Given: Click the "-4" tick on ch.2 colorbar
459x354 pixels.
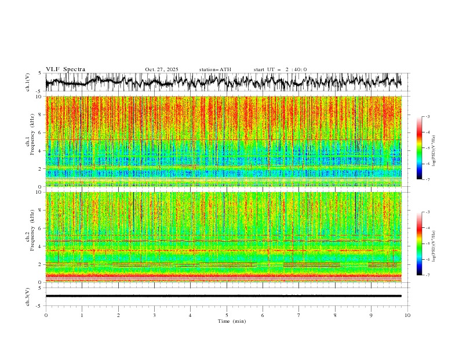Looking at the screenshot, I should point(428,228).
